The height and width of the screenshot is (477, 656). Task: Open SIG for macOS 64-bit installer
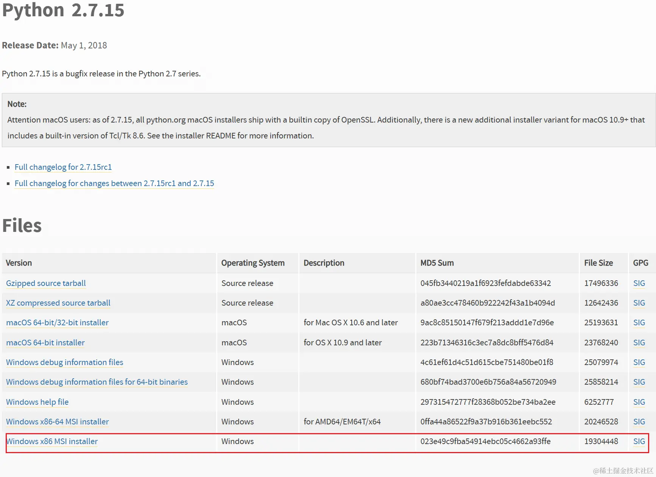(x=639, y=342)
